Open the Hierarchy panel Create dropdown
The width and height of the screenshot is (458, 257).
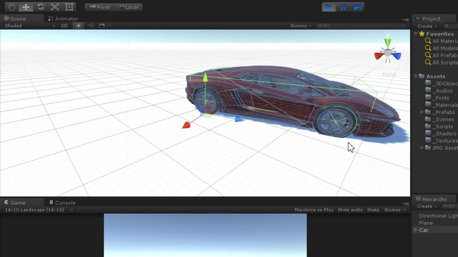427,206
